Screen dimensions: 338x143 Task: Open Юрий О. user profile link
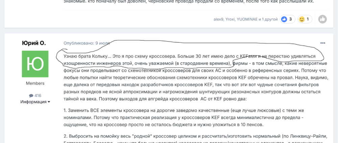click(x=34, y=43)
